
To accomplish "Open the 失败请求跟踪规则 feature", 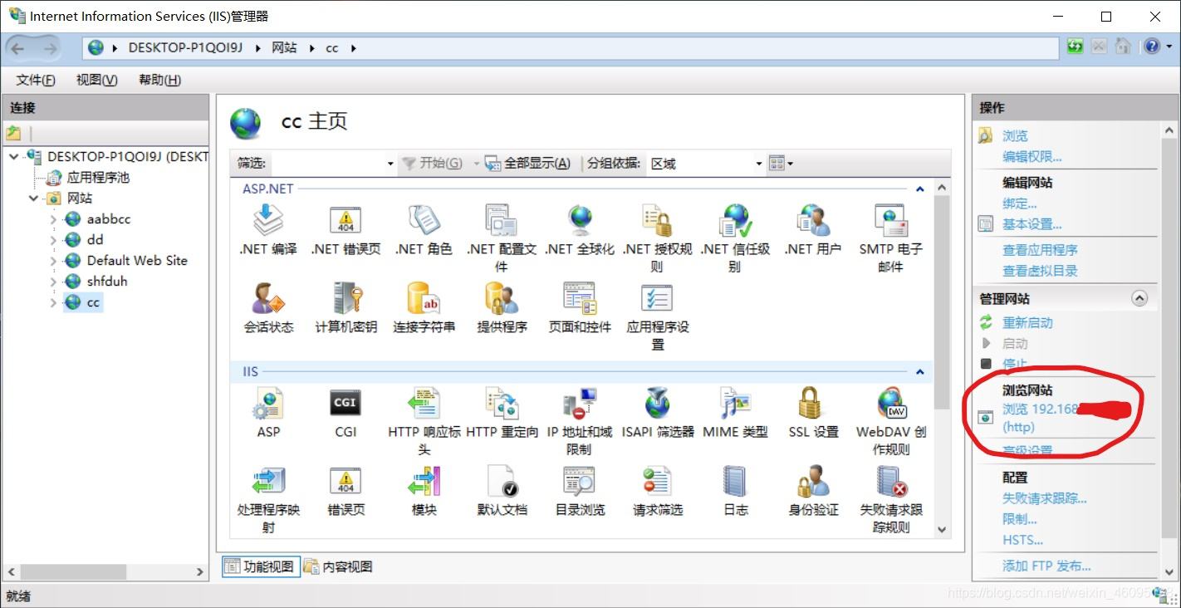I will point(891,499).
